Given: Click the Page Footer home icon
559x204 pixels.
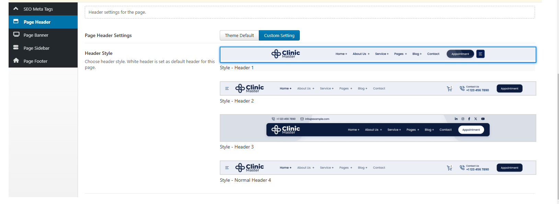Looking at the screenshot, I should point(16,61).
